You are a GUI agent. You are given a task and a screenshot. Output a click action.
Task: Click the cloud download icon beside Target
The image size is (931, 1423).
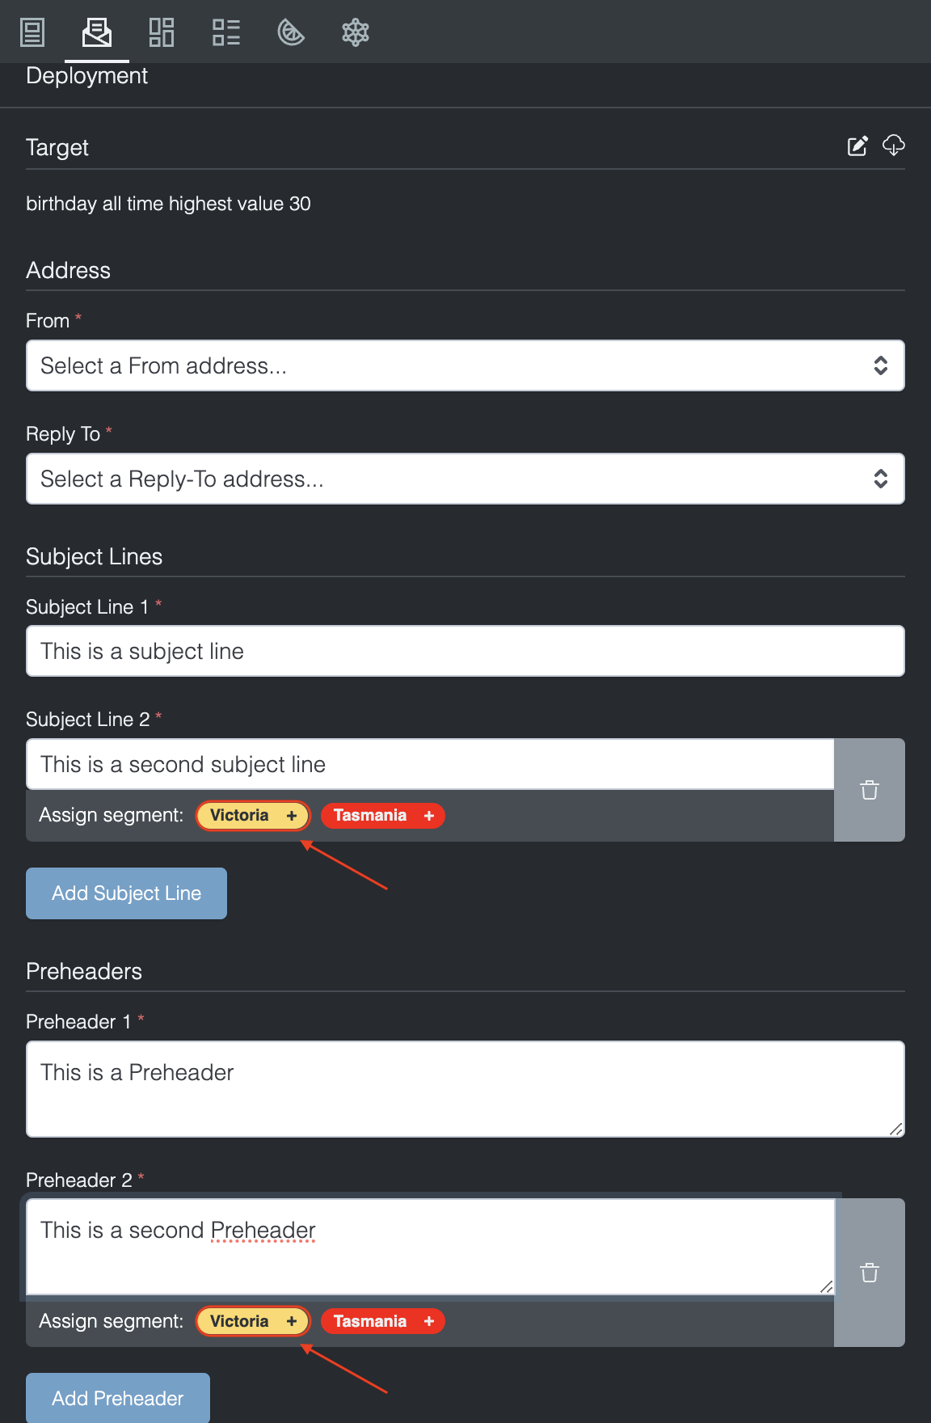(x=893, y=146)
